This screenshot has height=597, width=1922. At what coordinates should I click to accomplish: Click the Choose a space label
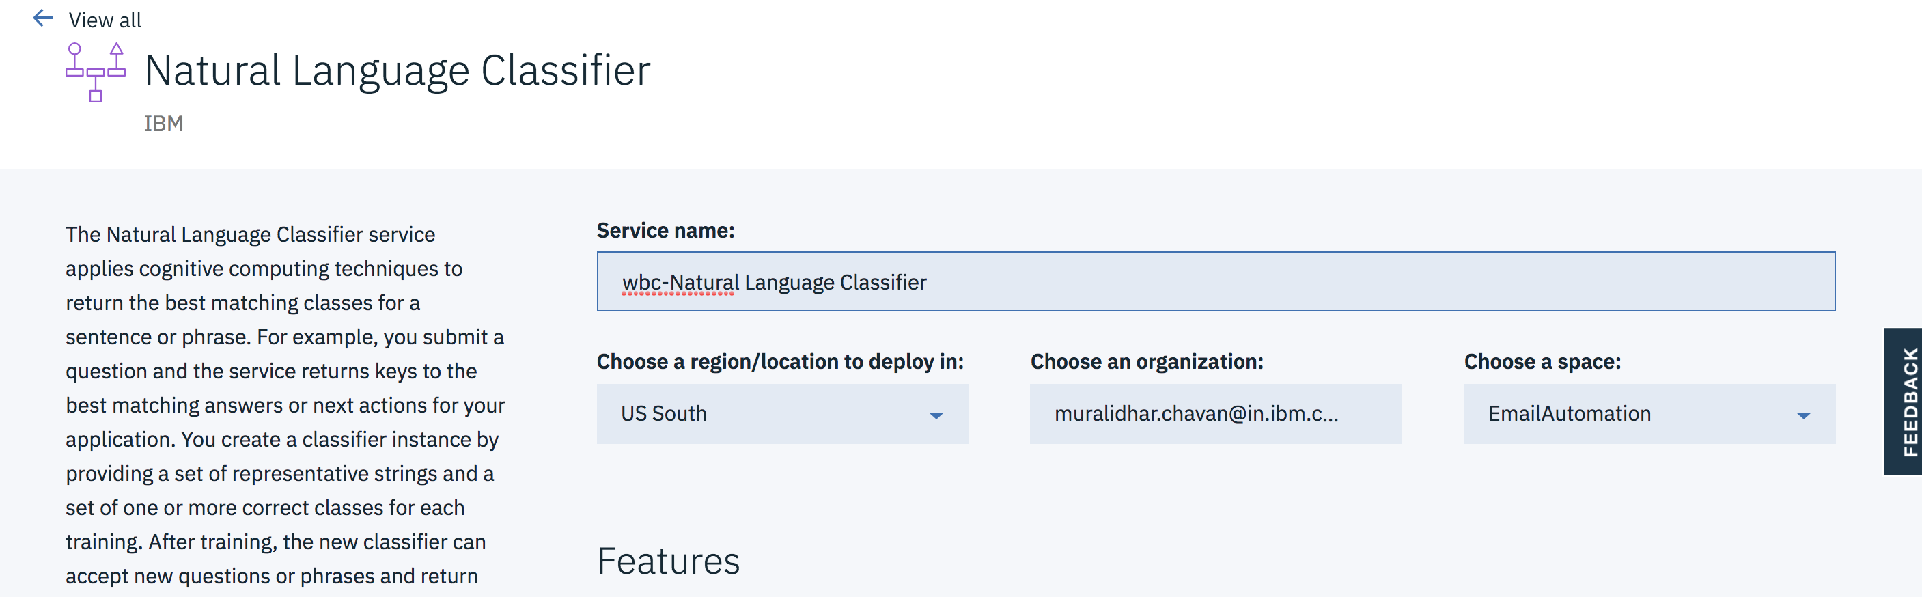pos(1542,362)
